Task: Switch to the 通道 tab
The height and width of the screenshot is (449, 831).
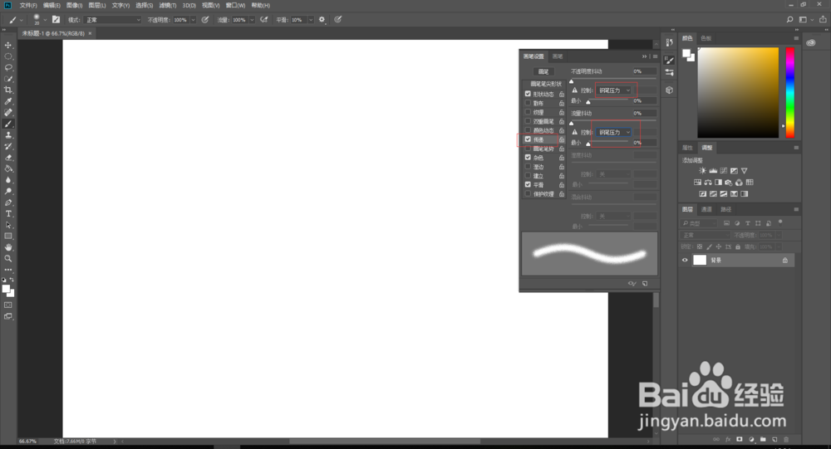Action: 706,210
